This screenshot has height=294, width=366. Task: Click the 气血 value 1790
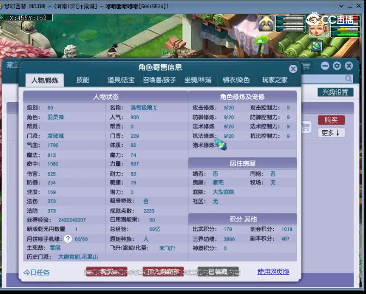(x=53, y=145)
